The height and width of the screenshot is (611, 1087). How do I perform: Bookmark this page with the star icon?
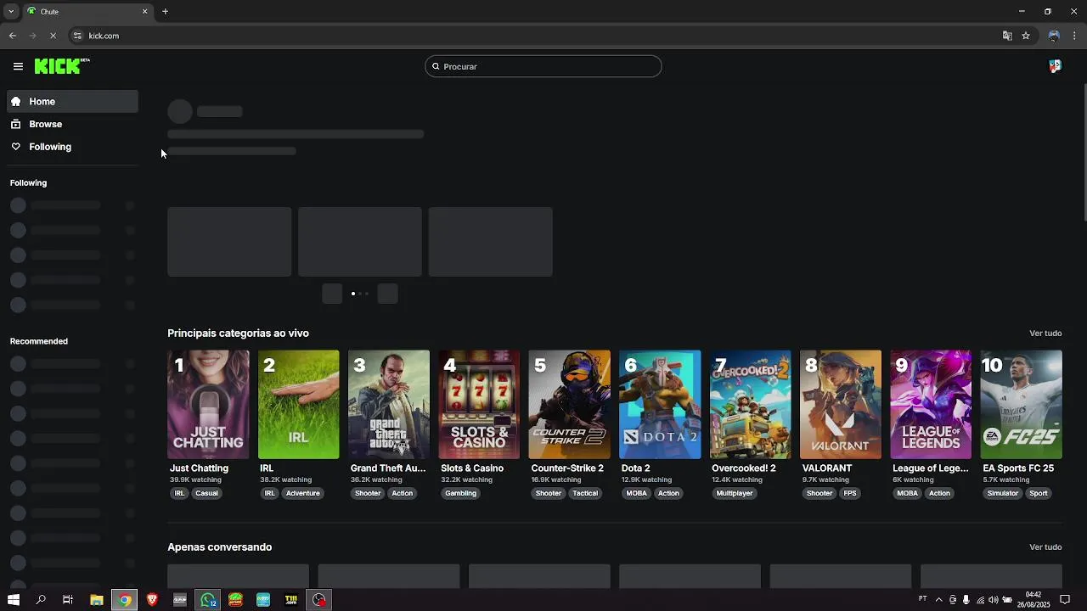click(x=1026, y=36)
